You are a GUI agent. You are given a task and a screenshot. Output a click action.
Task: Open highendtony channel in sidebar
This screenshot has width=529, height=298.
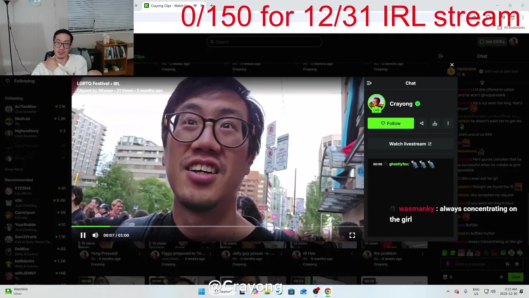pyautogui.click(x=35, y=133)
